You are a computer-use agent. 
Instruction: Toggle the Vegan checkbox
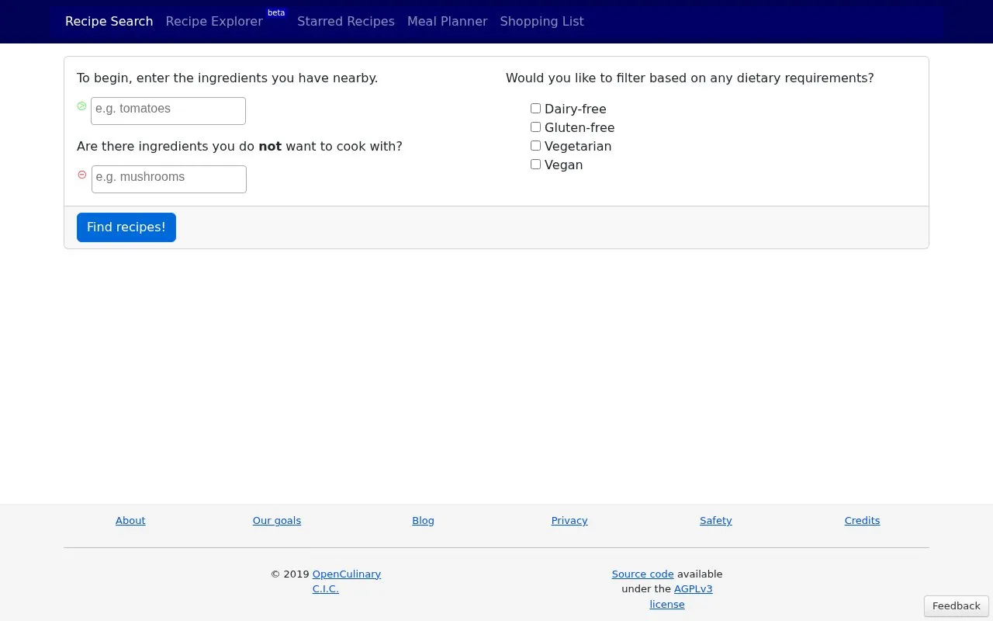pyautogui.click(x=535, y=165)
